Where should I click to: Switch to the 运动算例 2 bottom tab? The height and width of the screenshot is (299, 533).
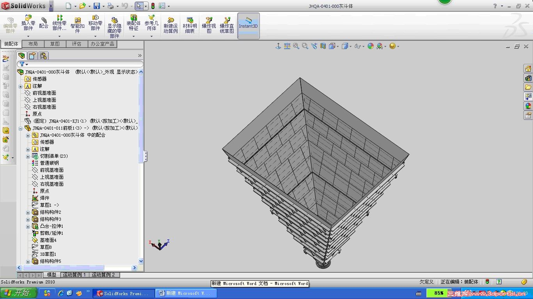pos(103,275)
